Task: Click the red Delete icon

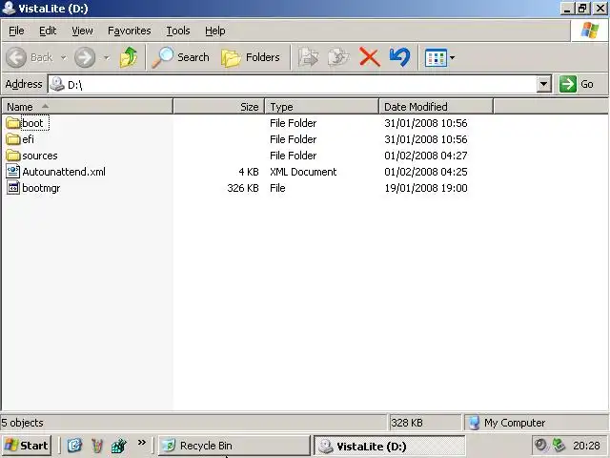Action: pyautogui.click(x=369, y=57)
